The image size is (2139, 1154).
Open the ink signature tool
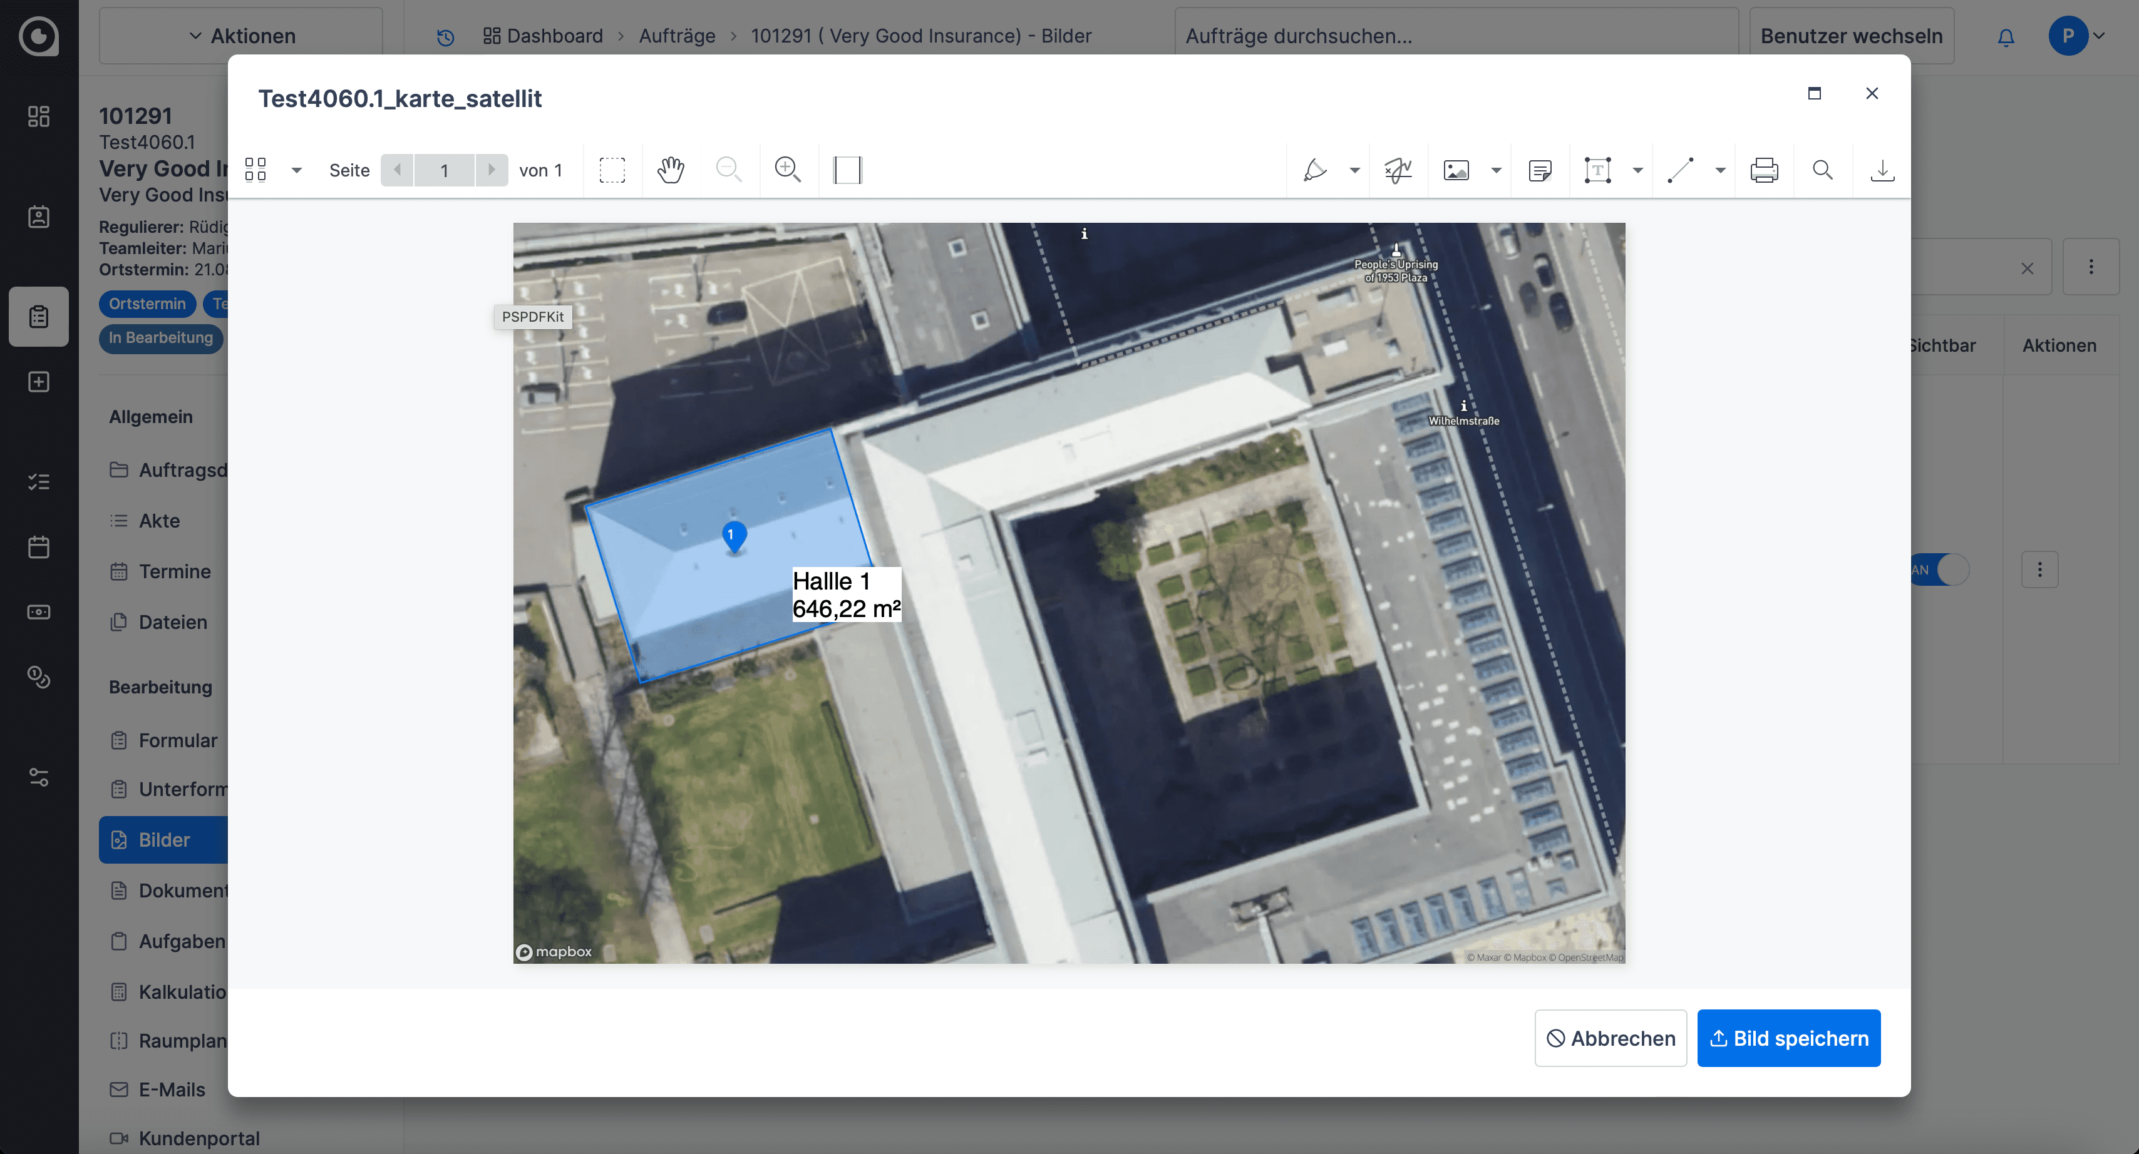[x=1398, y=170]
